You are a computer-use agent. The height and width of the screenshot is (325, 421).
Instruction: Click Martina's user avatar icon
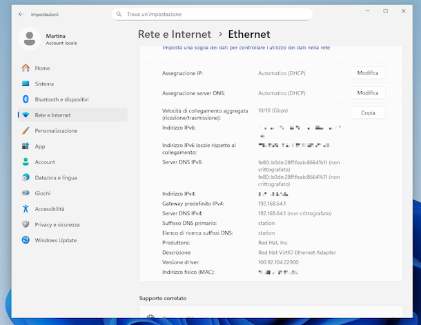(30, 39)
